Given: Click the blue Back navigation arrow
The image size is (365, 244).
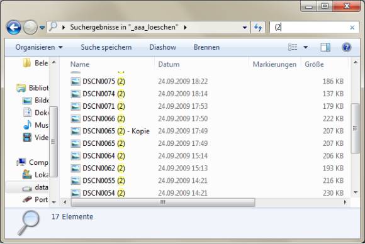Looking at the screenshot, I should pyautogui.click(x=13, y=28).
